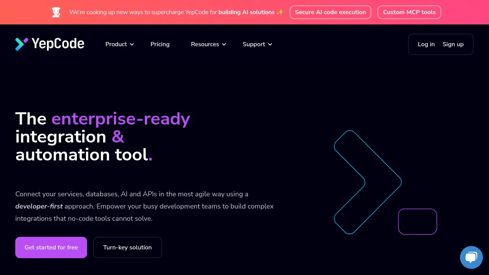
Task: Click the Sign up link
Action: click(453, 44)
